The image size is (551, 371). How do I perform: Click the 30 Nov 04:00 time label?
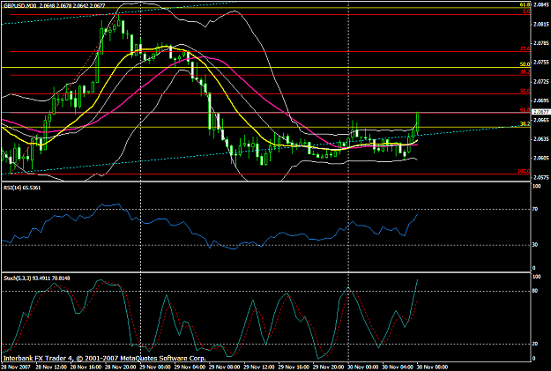point(398,367)
